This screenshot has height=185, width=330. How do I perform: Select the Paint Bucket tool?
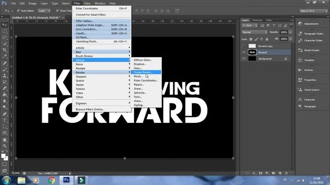click(5, 95)
